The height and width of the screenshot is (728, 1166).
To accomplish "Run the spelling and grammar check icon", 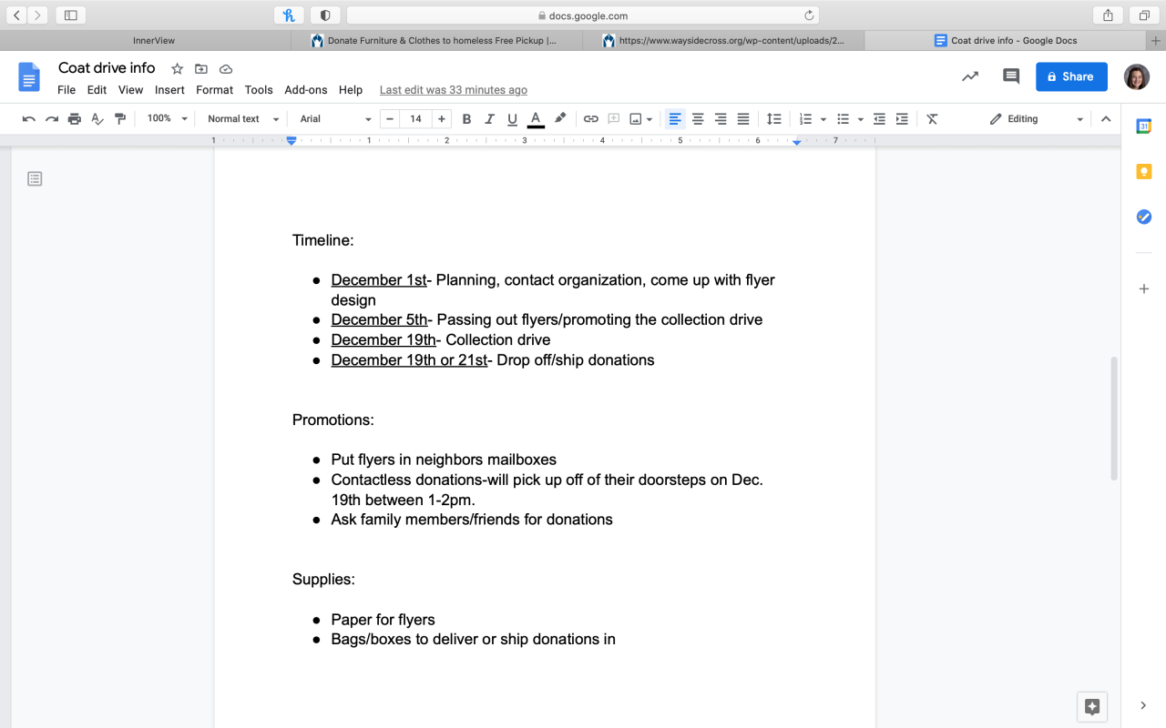I will pyautogui.click(x=97, y=119).
